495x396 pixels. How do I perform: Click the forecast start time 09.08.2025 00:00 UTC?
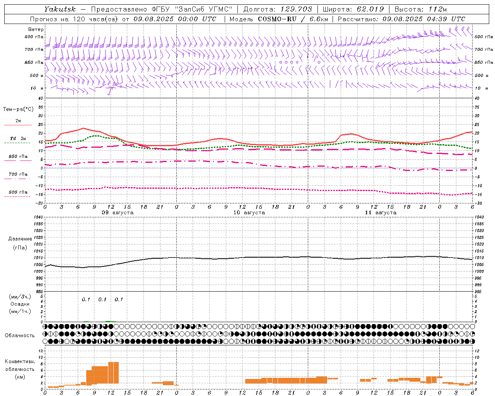pos(175,19)
